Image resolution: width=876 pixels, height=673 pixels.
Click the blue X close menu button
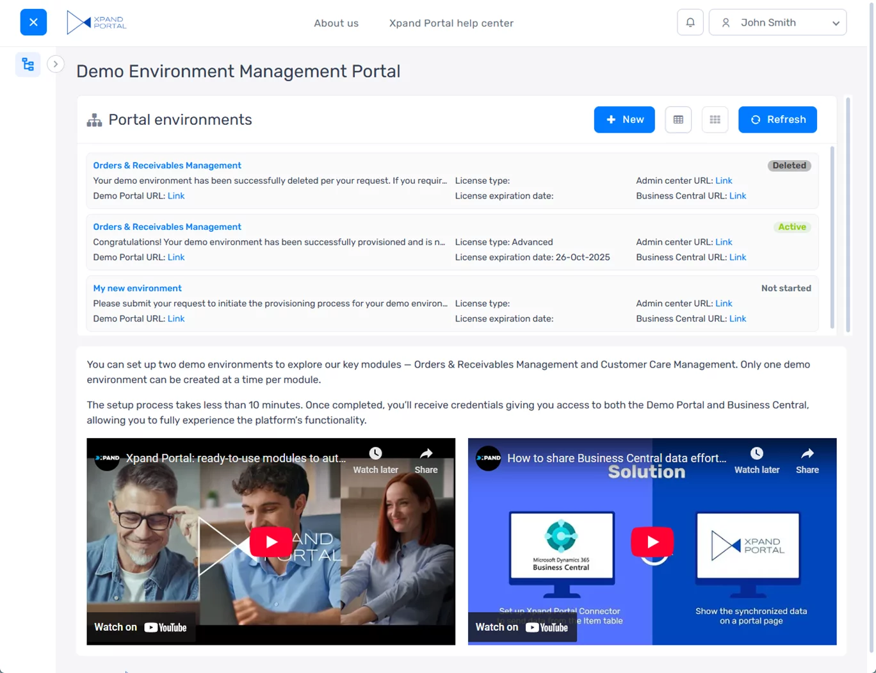pos(33,22)
